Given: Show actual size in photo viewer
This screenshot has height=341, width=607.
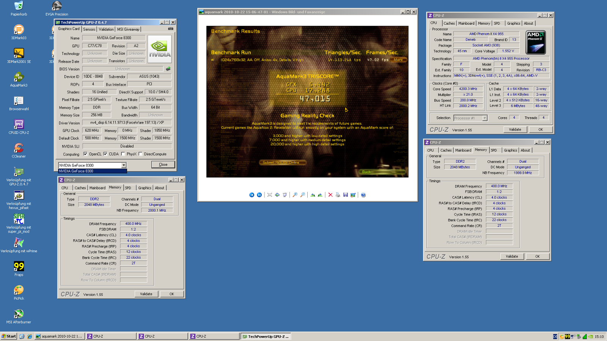Looking at the screenshot, I should [277, 195].
